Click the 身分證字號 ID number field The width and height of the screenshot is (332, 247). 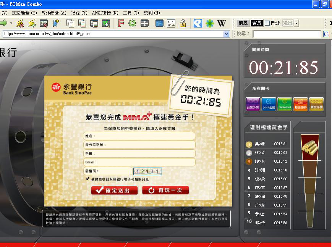(x=139, y=145)
